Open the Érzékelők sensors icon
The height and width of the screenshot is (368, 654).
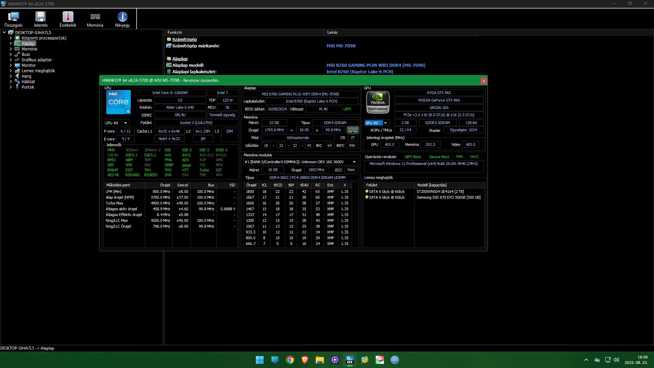click(x=68, y=19)
